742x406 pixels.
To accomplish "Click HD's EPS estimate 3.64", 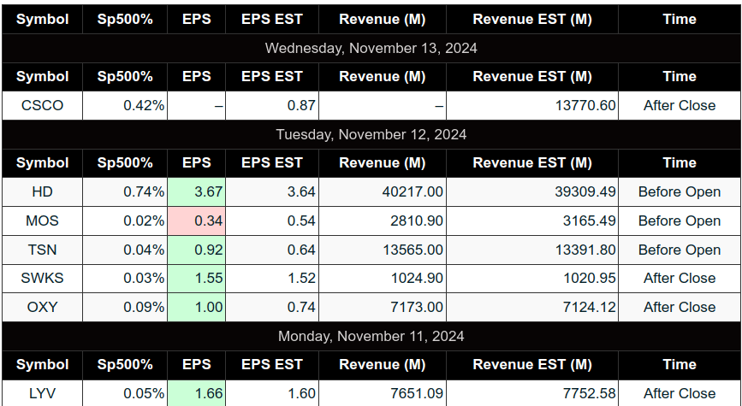I will point(301,192).
